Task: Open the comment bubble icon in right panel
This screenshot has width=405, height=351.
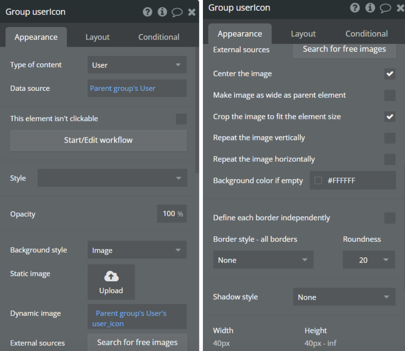Action: point(385,8)
